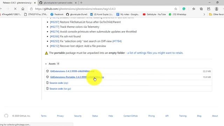The width and height of the screenshot is (224, 126).
Task: Collapse the Assets section
Action: click(52, 64)
